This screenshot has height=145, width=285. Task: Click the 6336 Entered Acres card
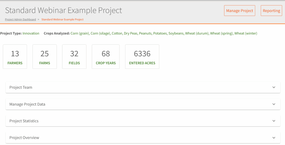[142, 57]
